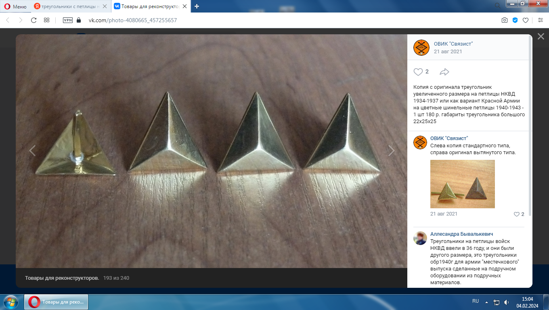Viewport: 549px width, 310px height.
Task: Open the comment's attached triangle photo thumbnail
Action: point(462,184)
